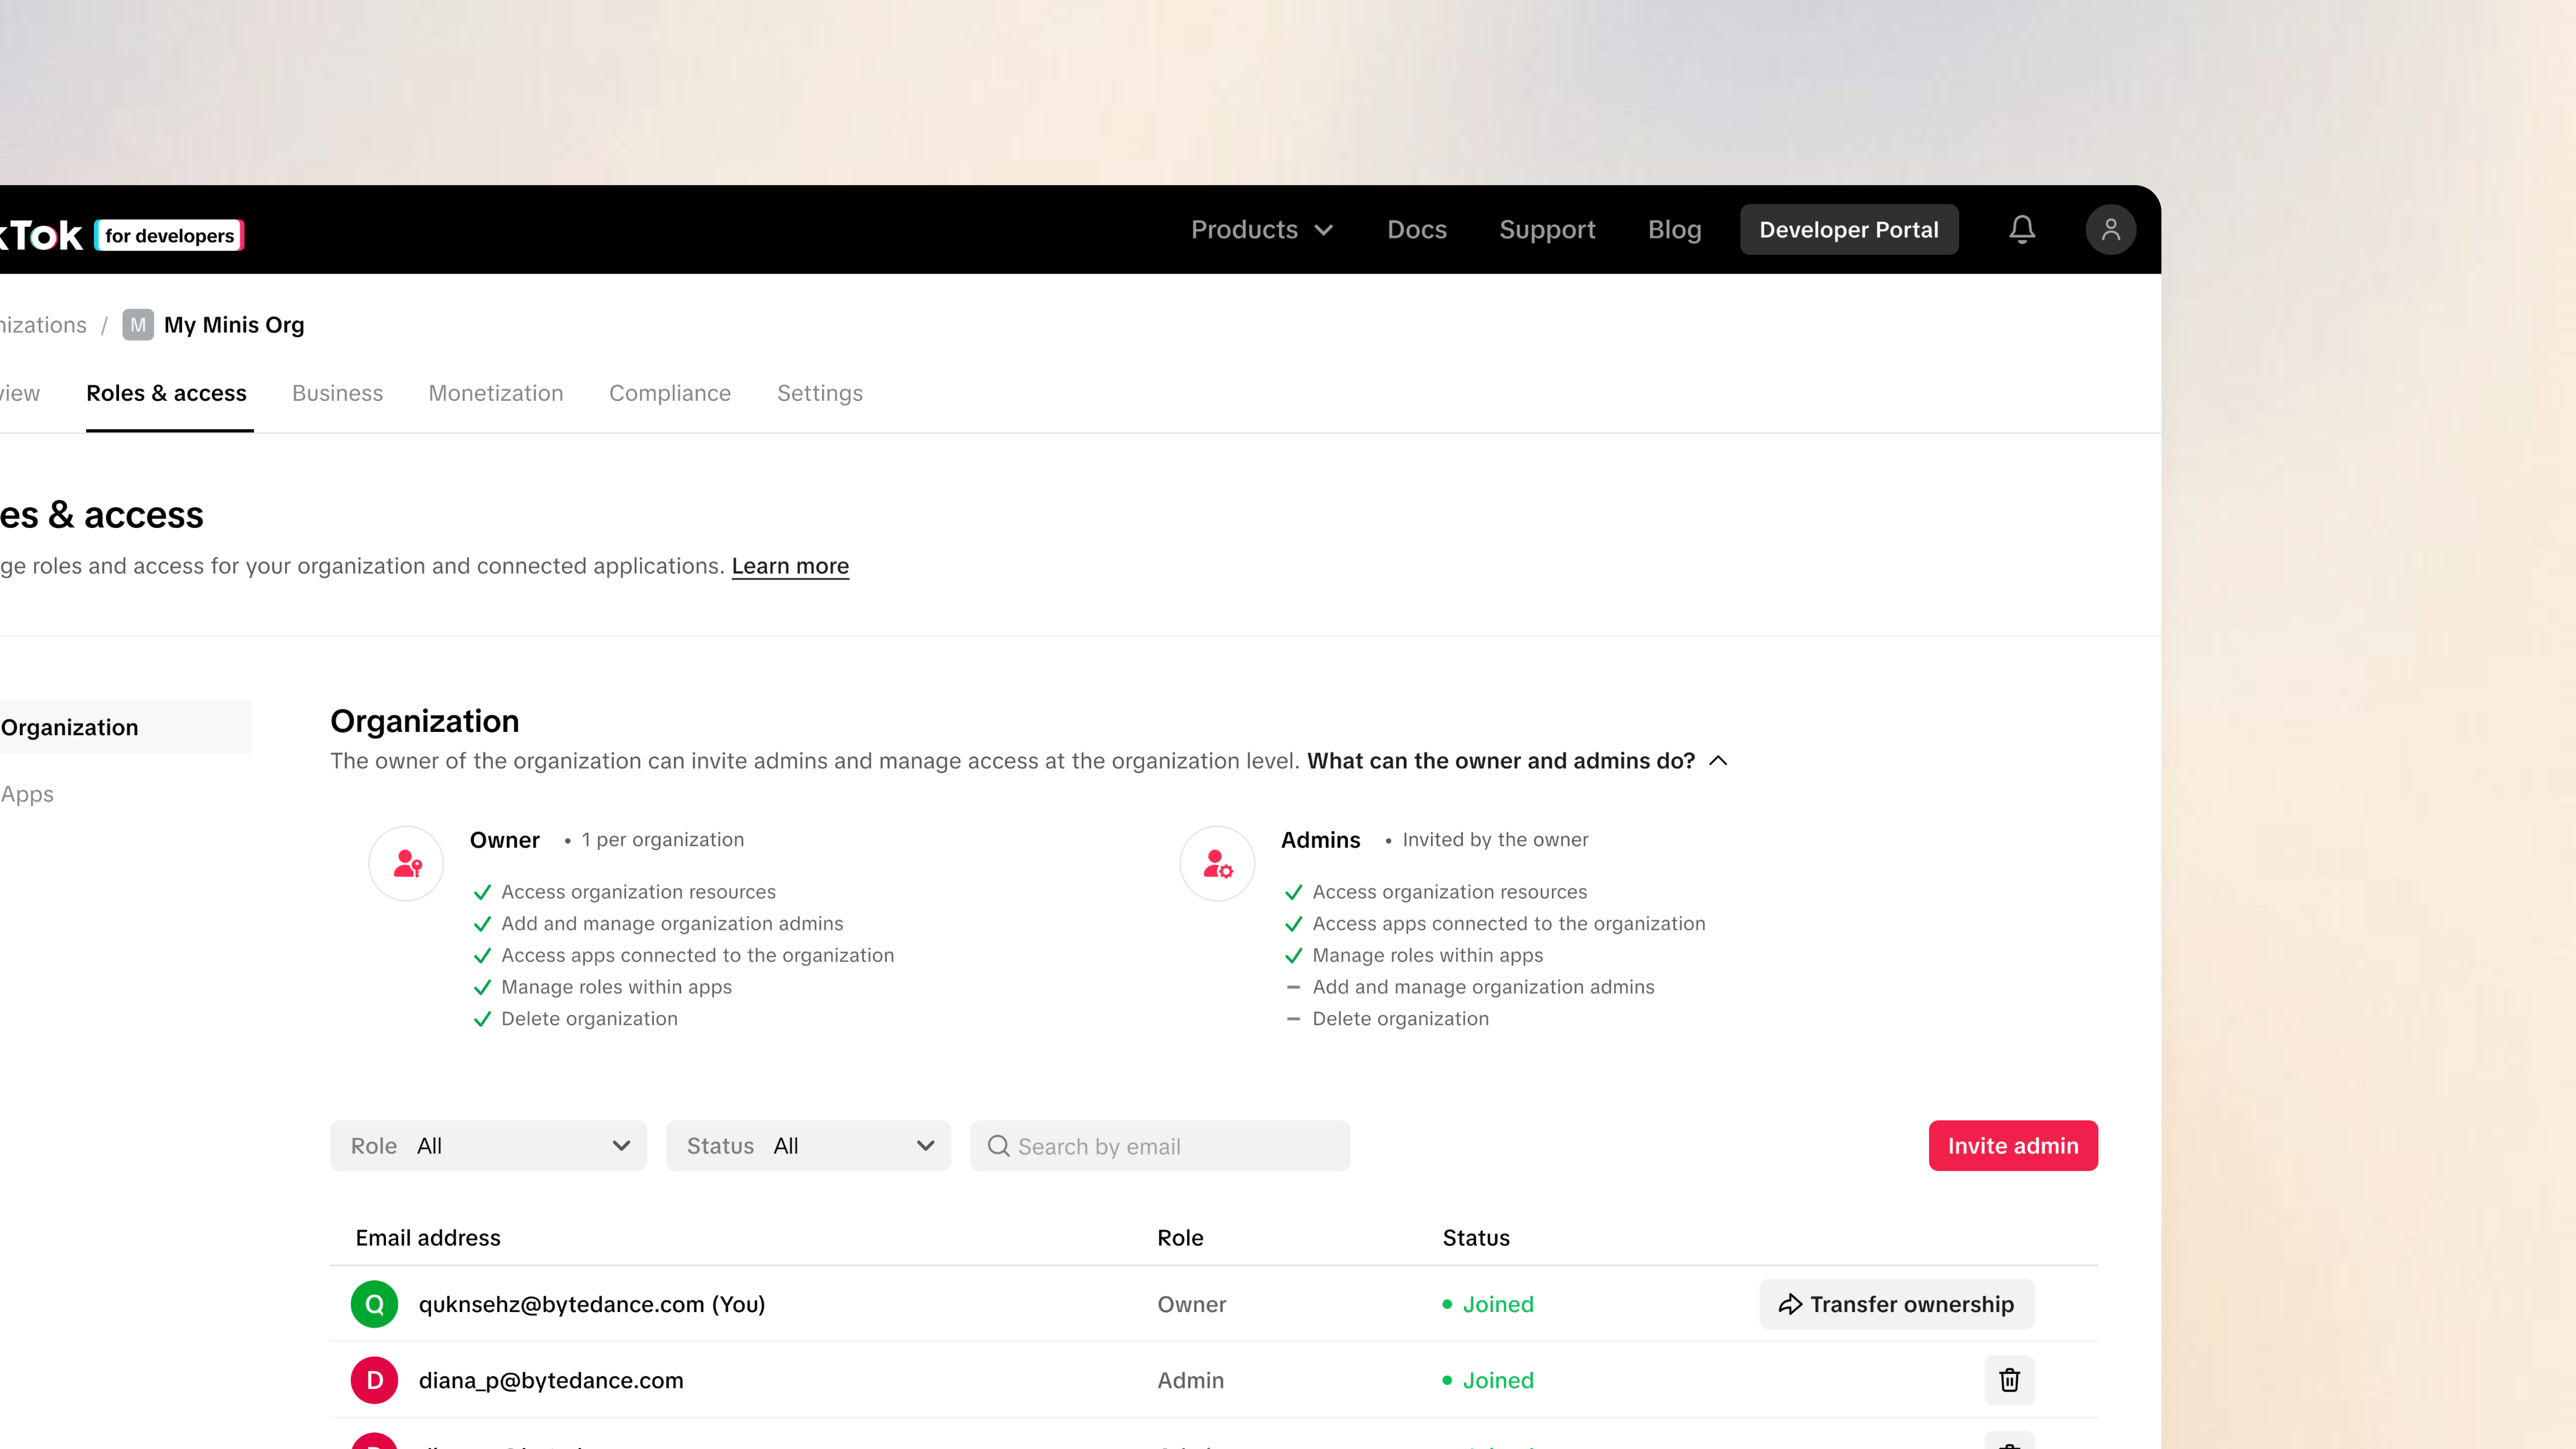Follow the Learn more link
The height and width of the screenshot is (1449, 2576).
coord(790,566)
